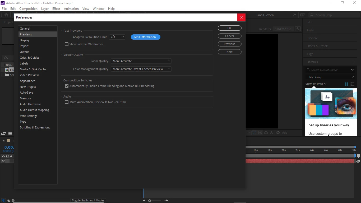Select Scripting & Expressions category
Image resolution: width=361 pixels, height=203 pixels.
click(x=38, y=127)
